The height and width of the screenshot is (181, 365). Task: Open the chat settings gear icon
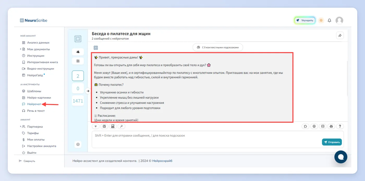314,126
